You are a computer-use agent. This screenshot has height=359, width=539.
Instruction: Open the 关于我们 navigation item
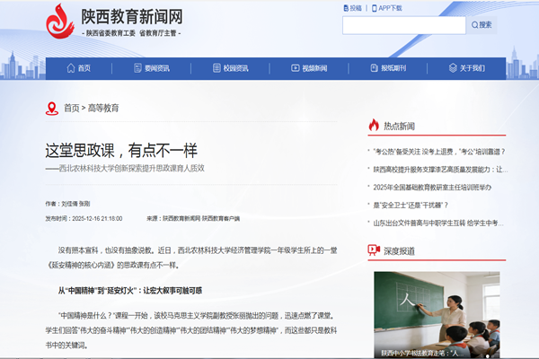467,68
